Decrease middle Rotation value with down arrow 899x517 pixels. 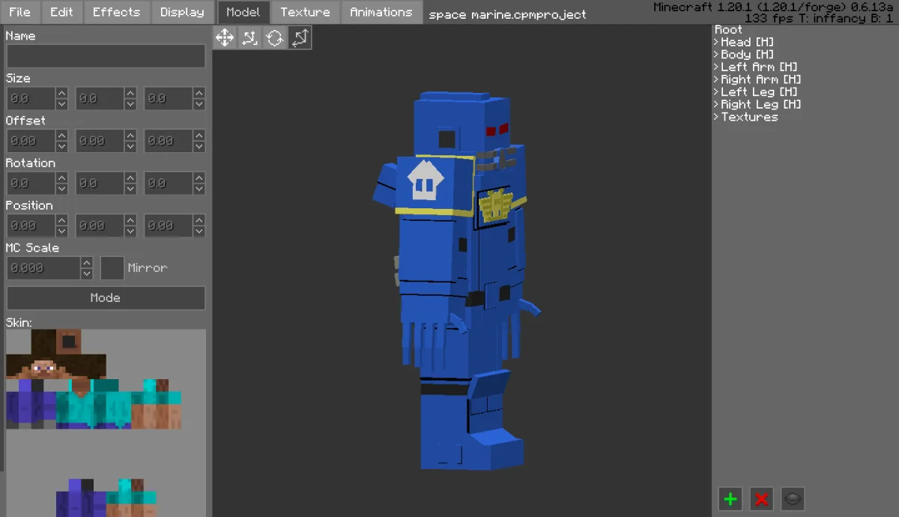[x=130, y=190]
